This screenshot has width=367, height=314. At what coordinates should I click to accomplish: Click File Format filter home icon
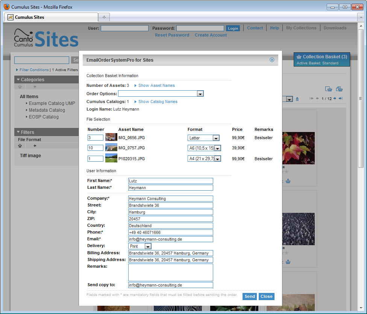(20, 146)
